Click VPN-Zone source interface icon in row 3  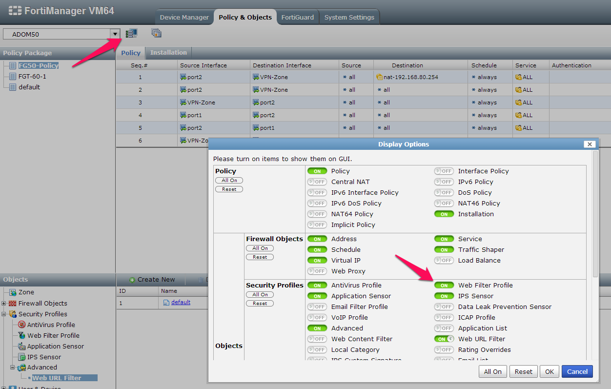click(183, 102)
